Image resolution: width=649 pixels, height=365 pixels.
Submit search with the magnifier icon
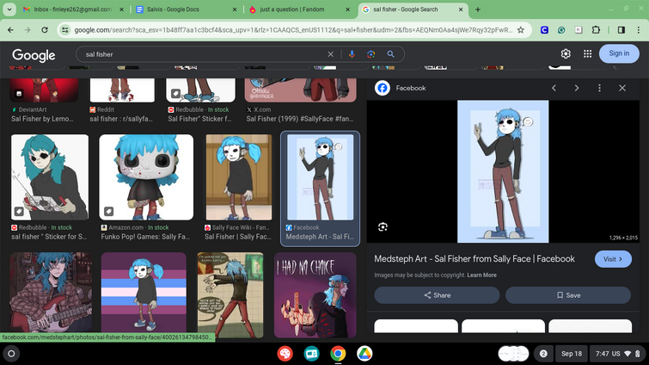tap(390, 54)
